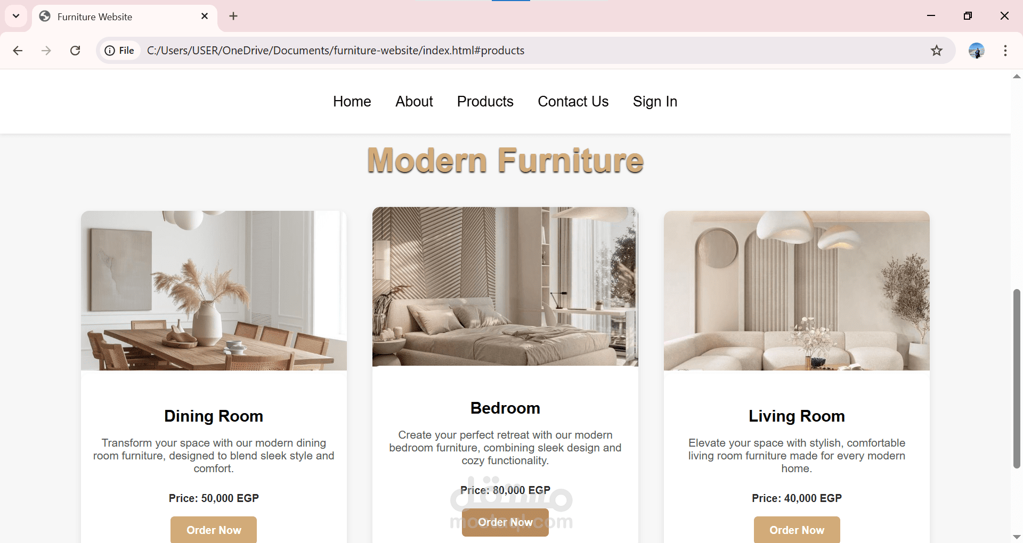This screenshot has width=1023, height=543.
Task: Close the Furniture Website tab
Action: (205, 17)
